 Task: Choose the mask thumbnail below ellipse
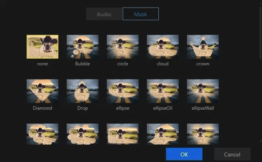pos(123,134)
